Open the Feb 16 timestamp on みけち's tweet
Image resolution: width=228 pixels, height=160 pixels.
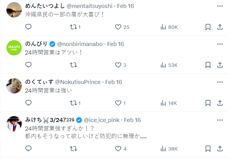(x=132, y=120)
